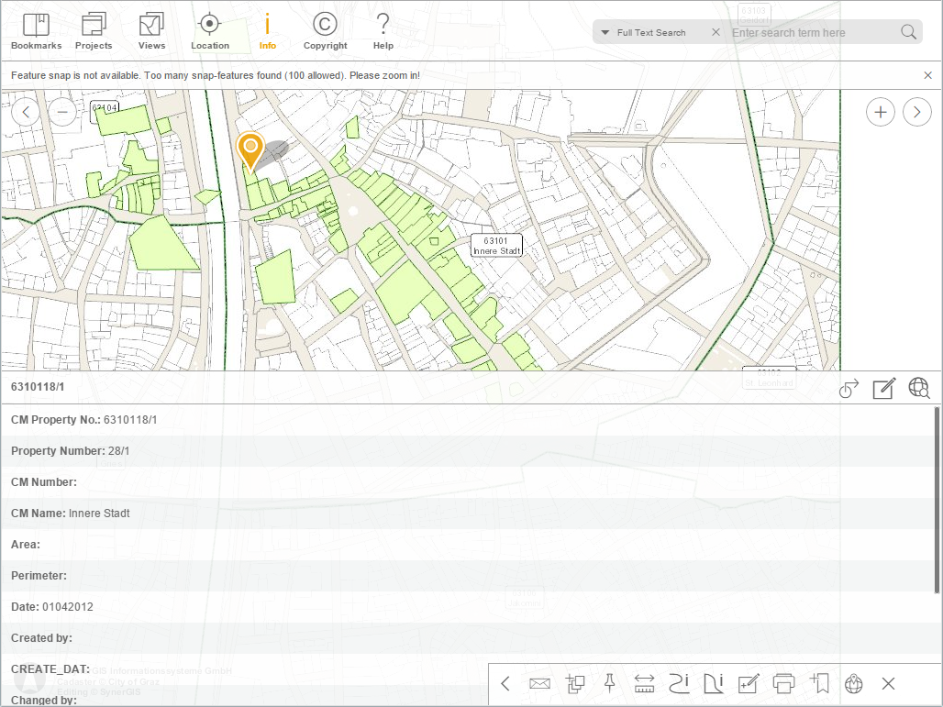
Task: Click the print map icon
Action: (783, 683)
